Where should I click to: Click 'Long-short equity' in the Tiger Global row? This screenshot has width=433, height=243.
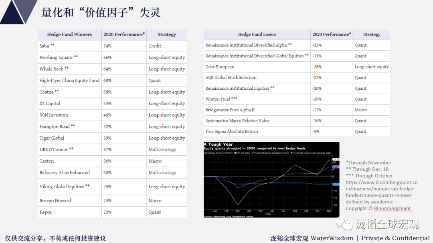(x=167, y=138)
